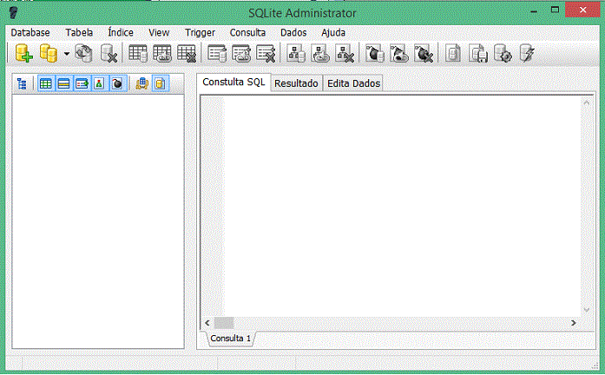605x375 pixels.
Task: Click the delete index toolbar icon
Action: pos(266,53)
